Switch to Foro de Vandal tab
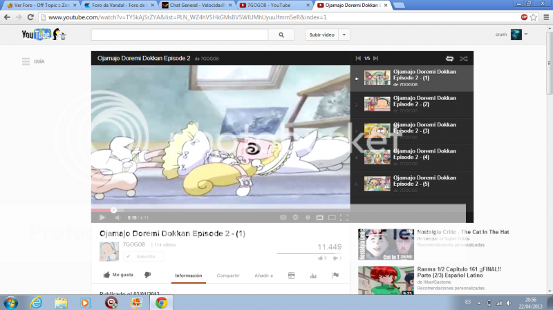 [119, 6]
